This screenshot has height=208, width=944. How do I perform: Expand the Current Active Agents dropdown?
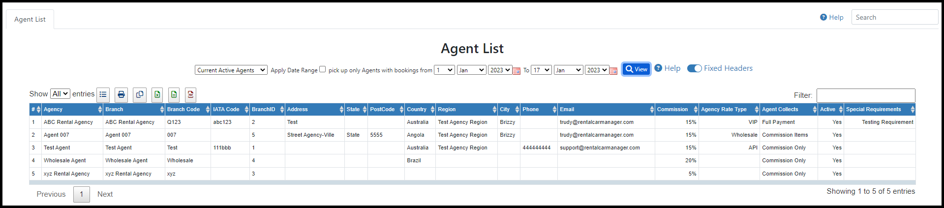(x=231, y=70)
